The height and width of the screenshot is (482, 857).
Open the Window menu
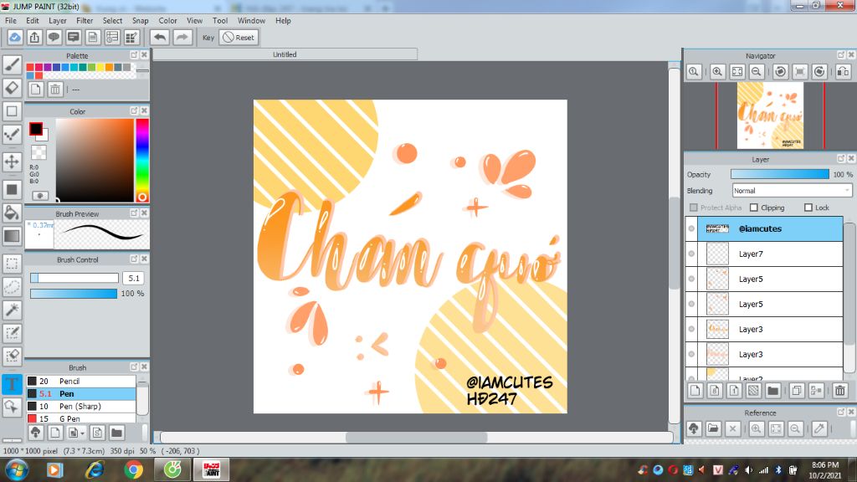[251, 20]
